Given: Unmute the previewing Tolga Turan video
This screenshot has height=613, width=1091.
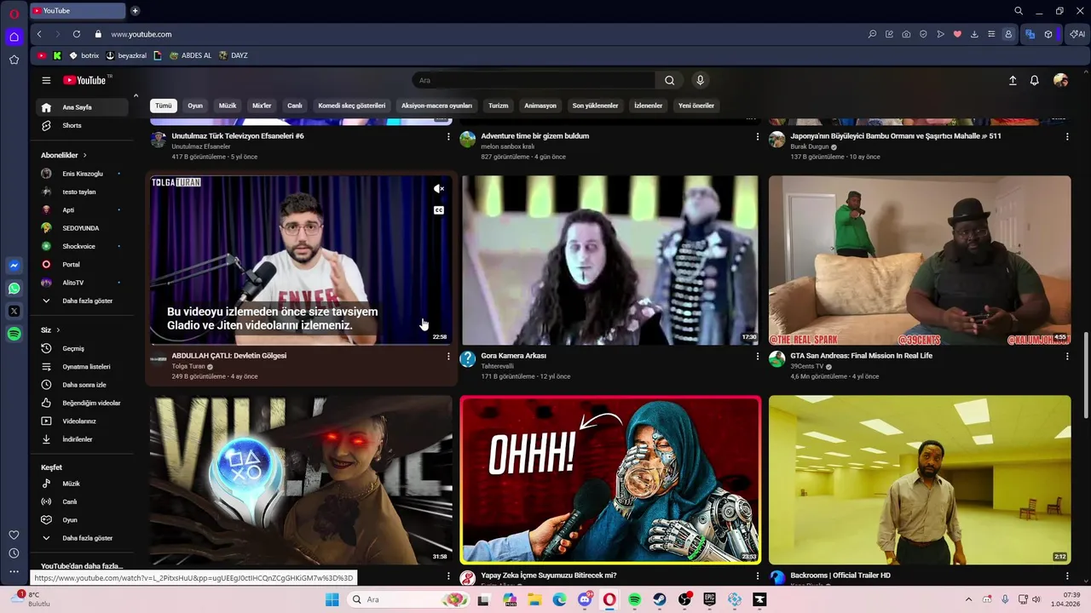Looking at the screenshot, I should (439, 189).
